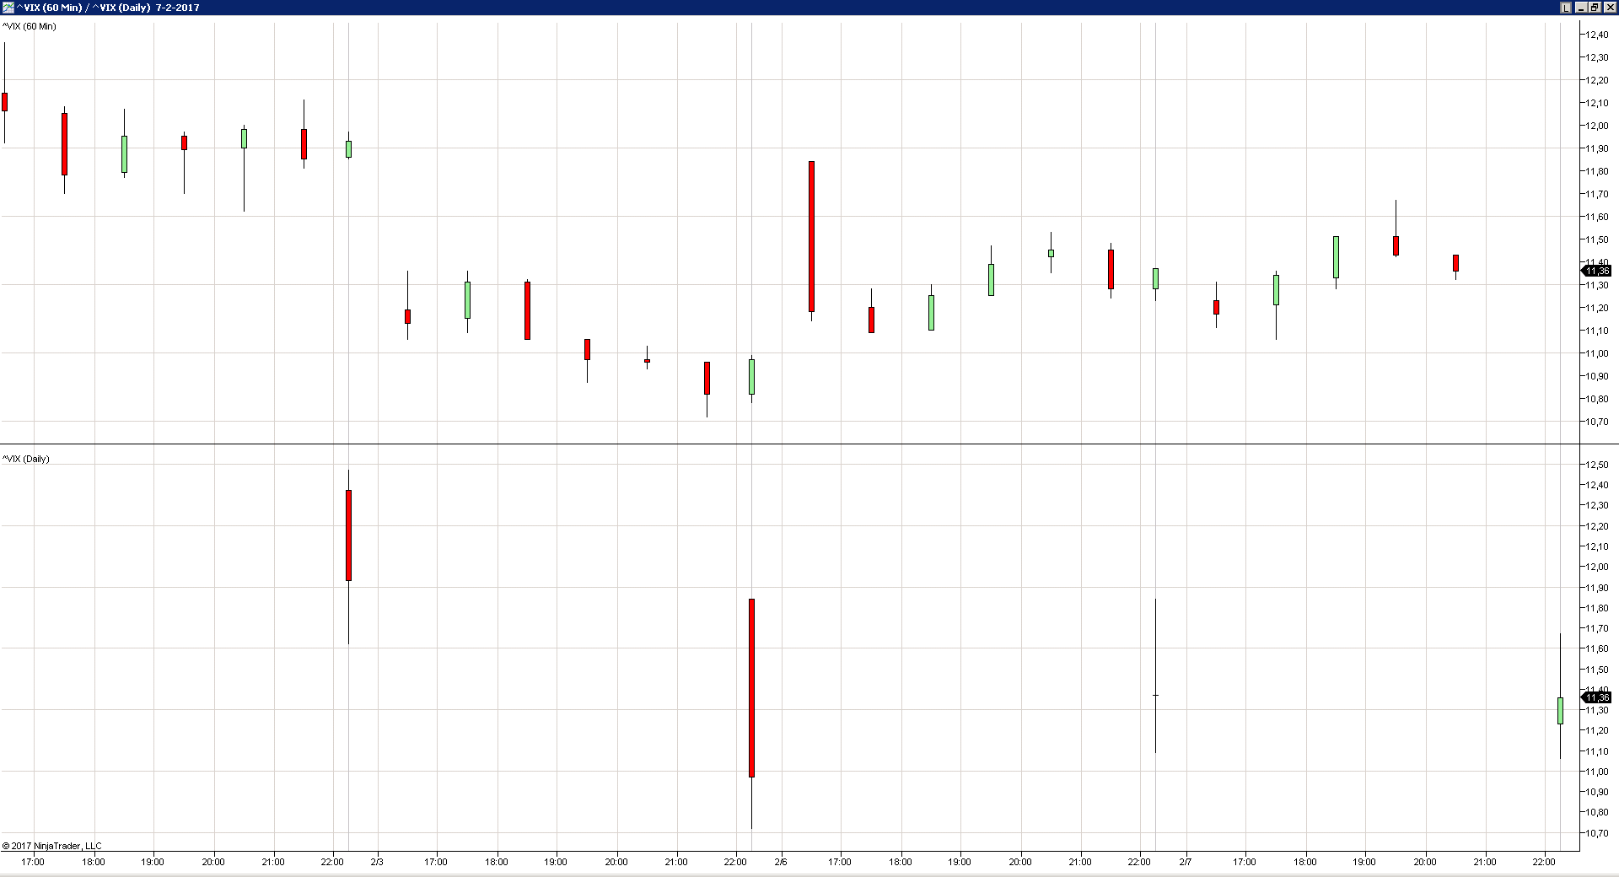Click the 2/6 date label on time axis

pos(781,862)
